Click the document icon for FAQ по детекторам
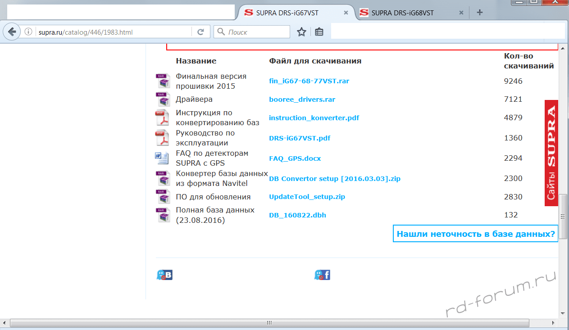 click(x=162, y=158)
